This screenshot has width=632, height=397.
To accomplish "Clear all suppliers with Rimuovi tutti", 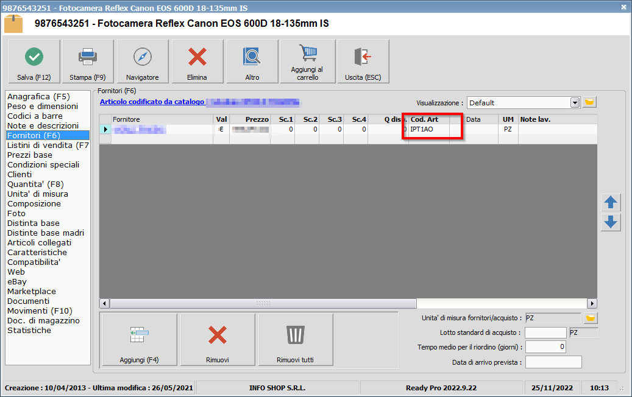I will pos(296,340).
